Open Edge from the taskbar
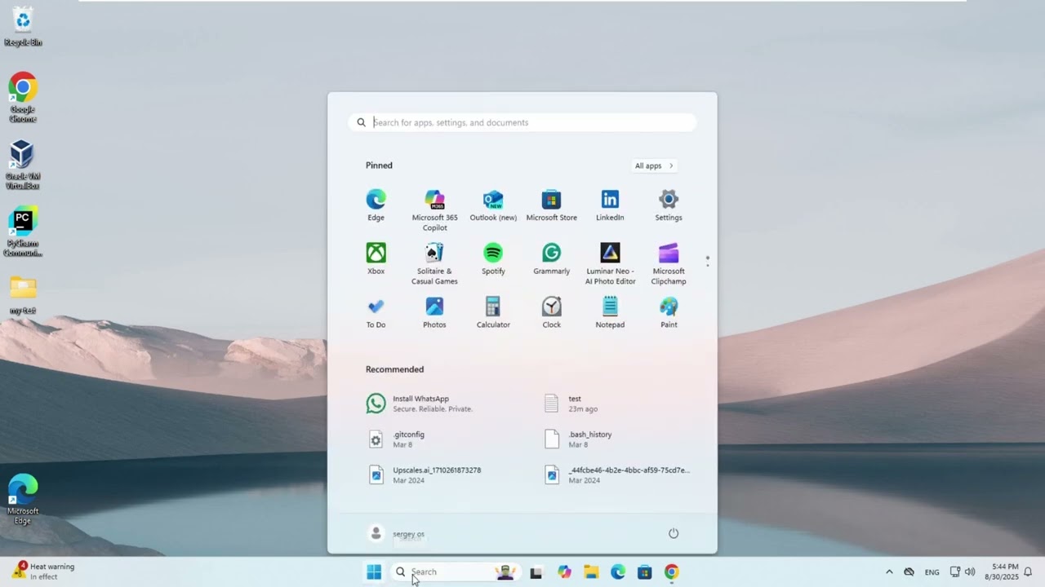Image resolution: width=1045 pixels, height=587 pixels. 618,572
